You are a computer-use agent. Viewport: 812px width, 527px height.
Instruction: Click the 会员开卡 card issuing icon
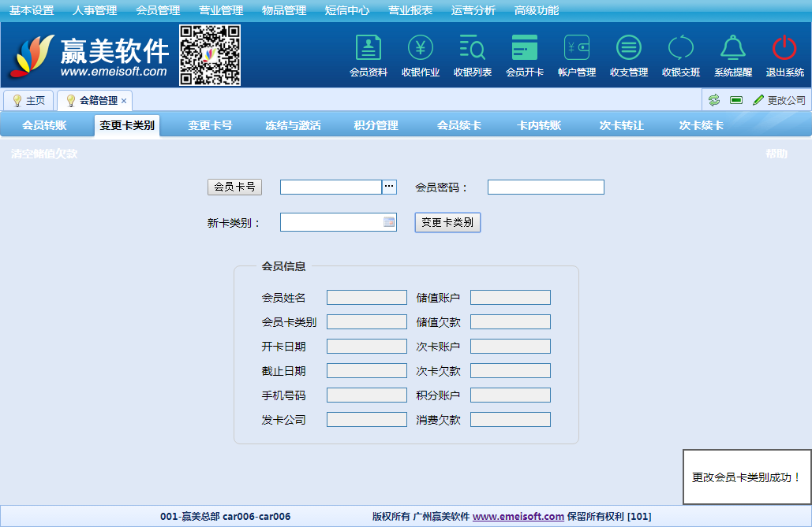(524, 49)
